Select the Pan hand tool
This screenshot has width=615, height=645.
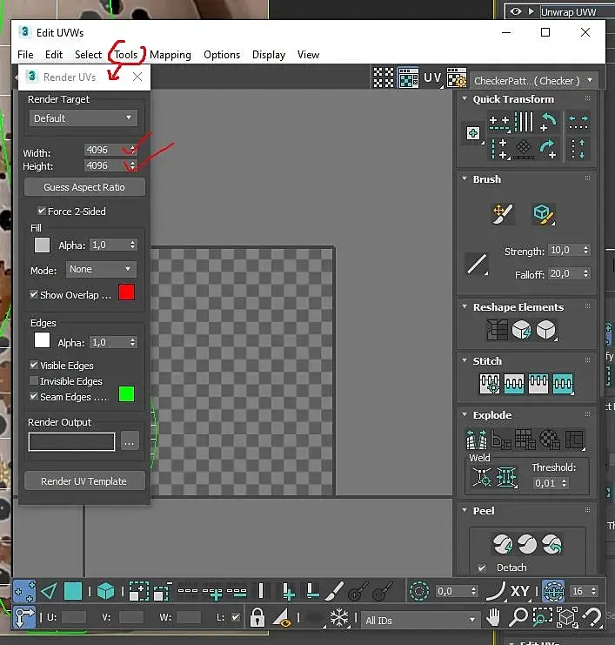(x=493, y=617)
